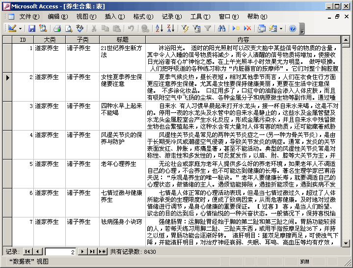This screenshot has width=353, height=268.
Task: Sort descending with the Z-A icon
Action: [171, 28]
